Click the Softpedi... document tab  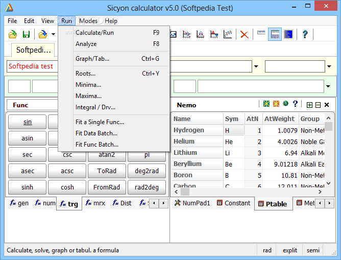click(33, 50)
